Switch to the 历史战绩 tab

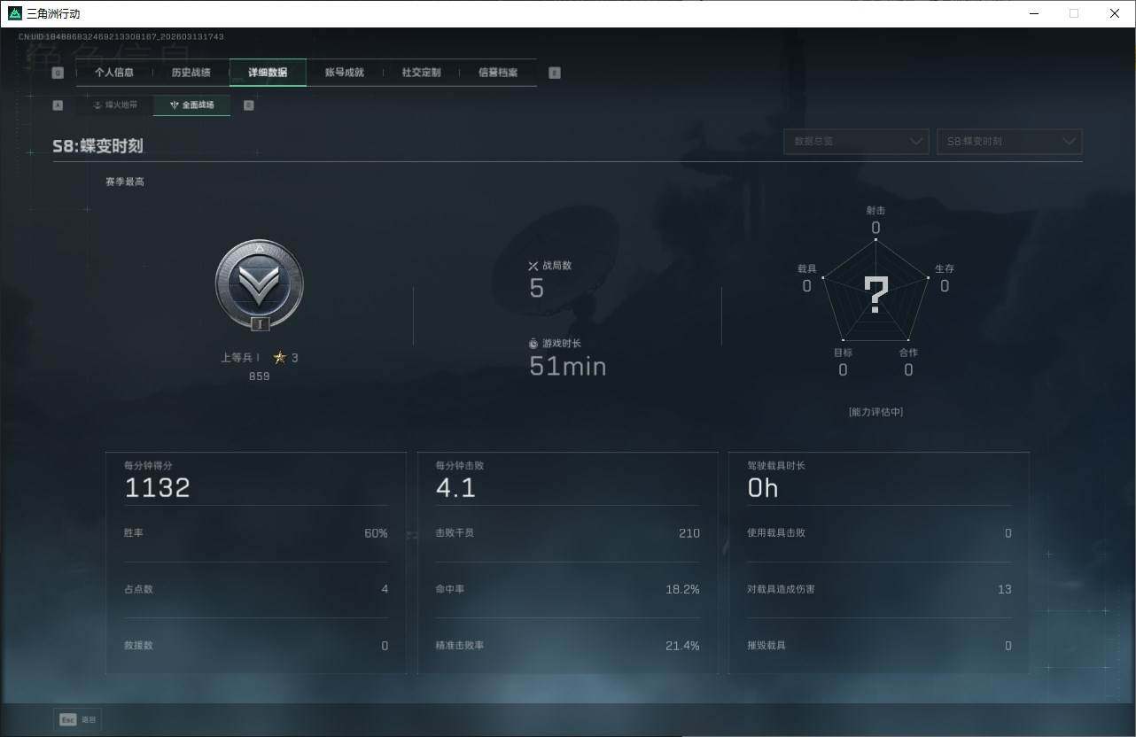point(191,73)
